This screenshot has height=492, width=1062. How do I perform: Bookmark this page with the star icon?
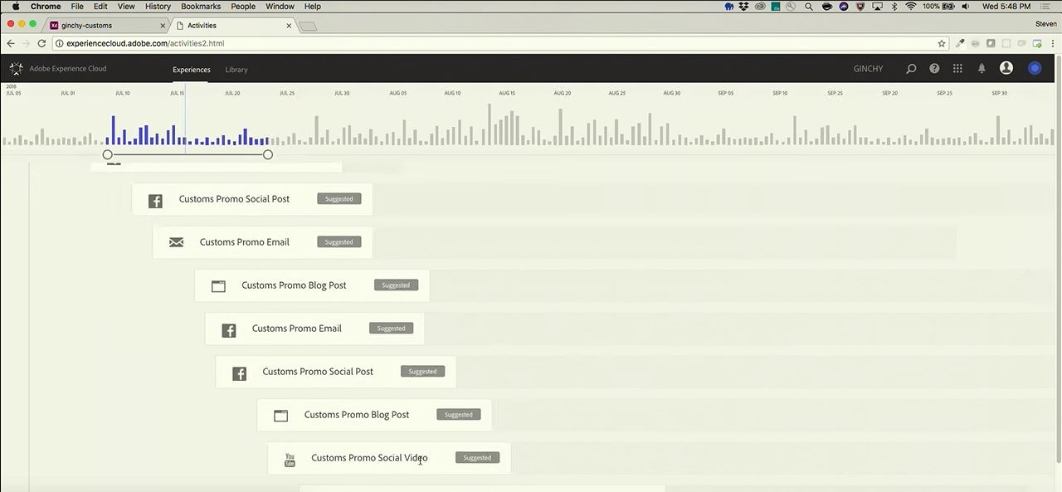942,43
